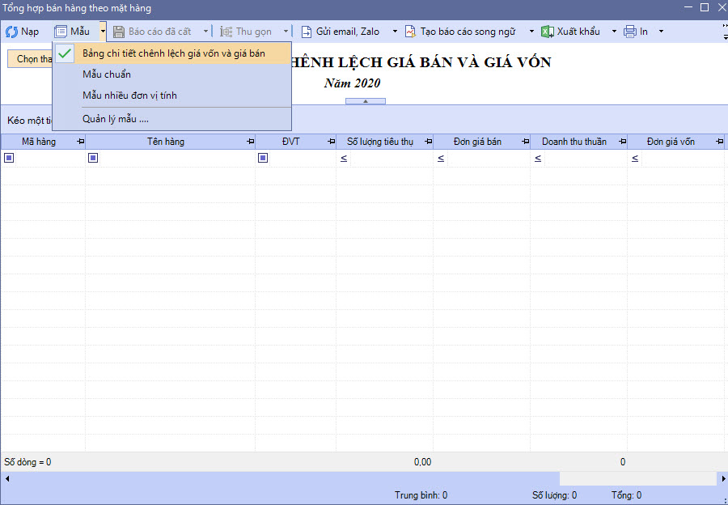728x505 pixels.
Task: Collapse the report header panel arrow
Action: [366, 101]
